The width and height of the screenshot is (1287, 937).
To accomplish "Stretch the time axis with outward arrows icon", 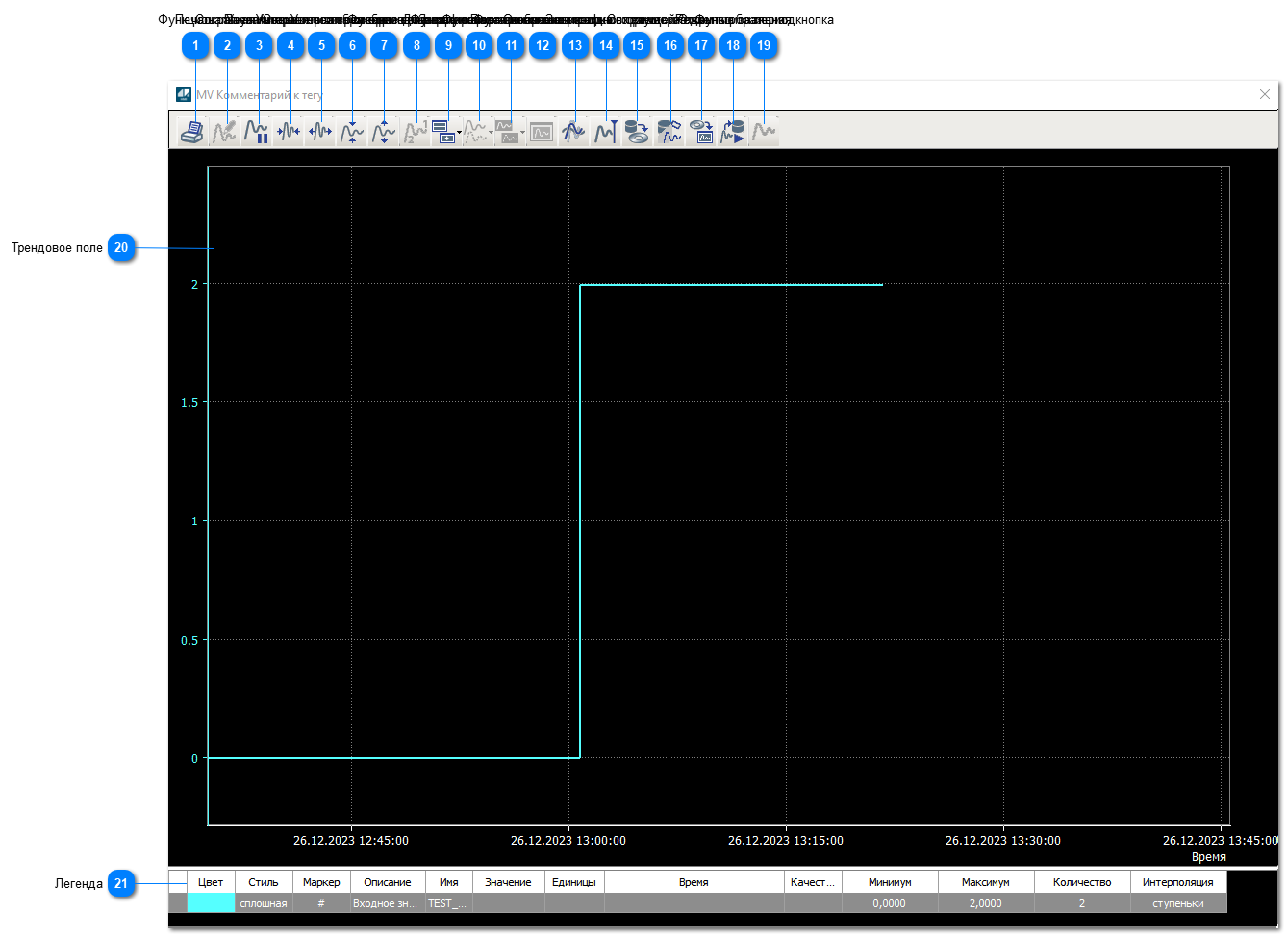I will point(319,131).
